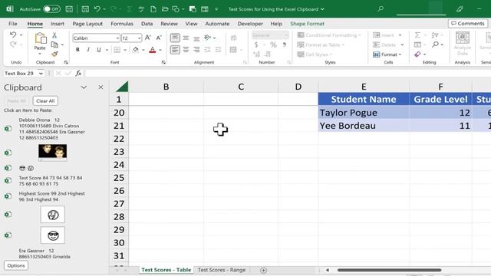
Task: Toggle Align Right
Action: [196, 49]
